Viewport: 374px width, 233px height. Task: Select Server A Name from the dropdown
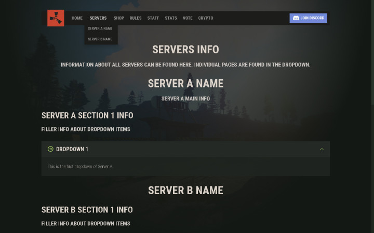click(100, 28)
